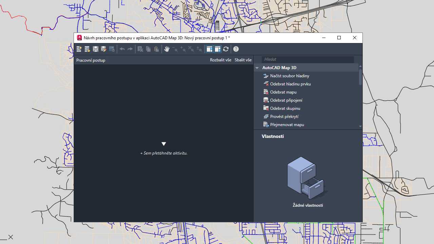Click the Hledat search field

308,59
